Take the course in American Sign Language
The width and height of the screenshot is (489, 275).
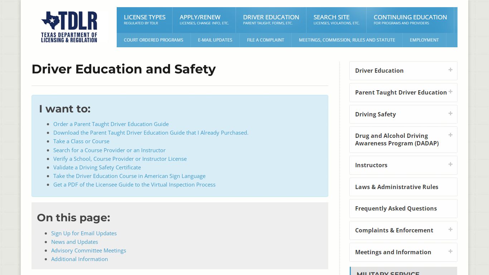(x=129, y=176)
